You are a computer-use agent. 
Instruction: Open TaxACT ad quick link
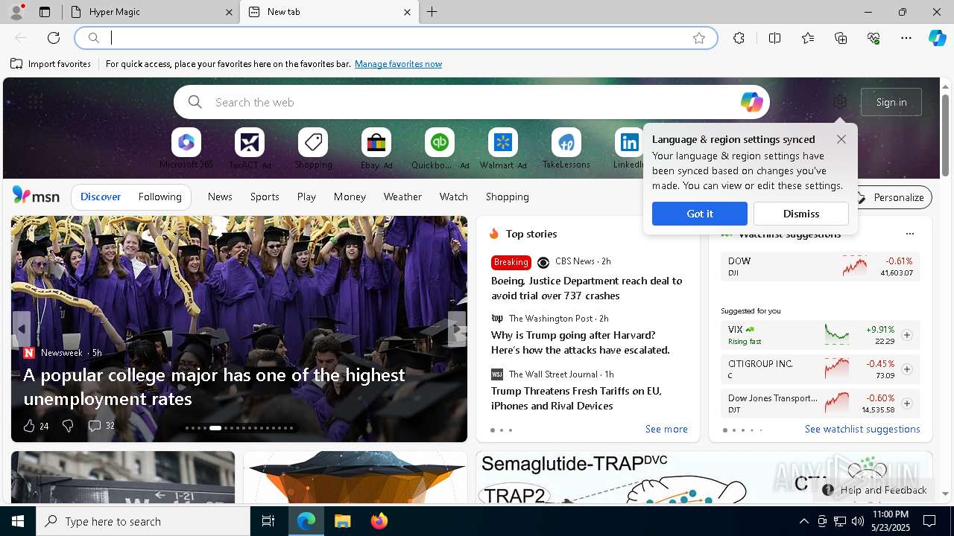coord(250,149)
